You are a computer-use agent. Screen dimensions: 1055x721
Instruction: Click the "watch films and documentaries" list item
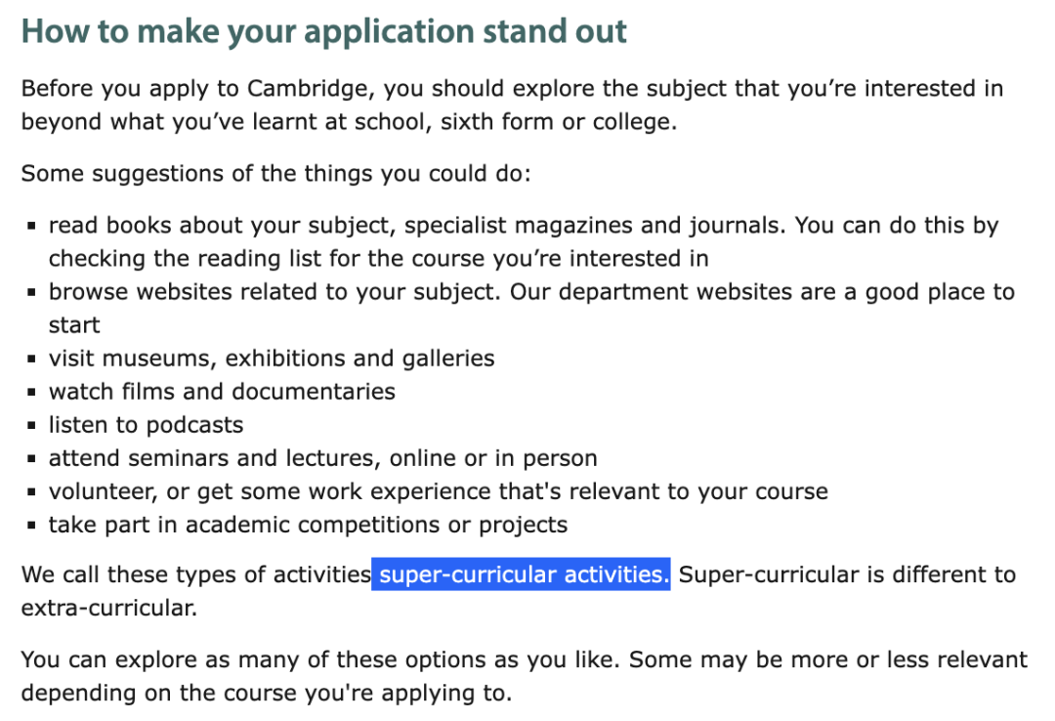[x=222, y=391]
